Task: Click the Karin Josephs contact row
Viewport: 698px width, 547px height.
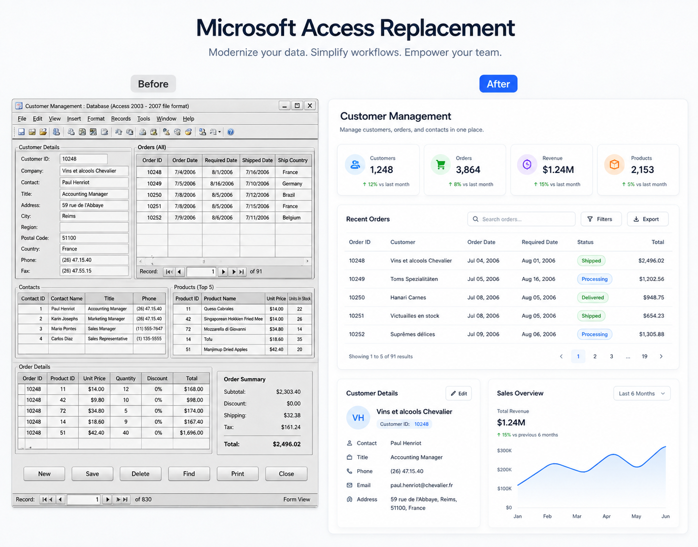Action: pyautogui.click(x=92, y=319)
